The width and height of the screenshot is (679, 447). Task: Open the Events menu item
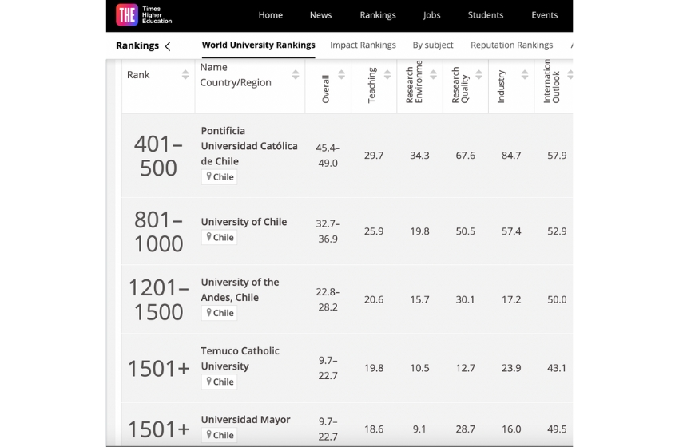[x=545, y=15]
